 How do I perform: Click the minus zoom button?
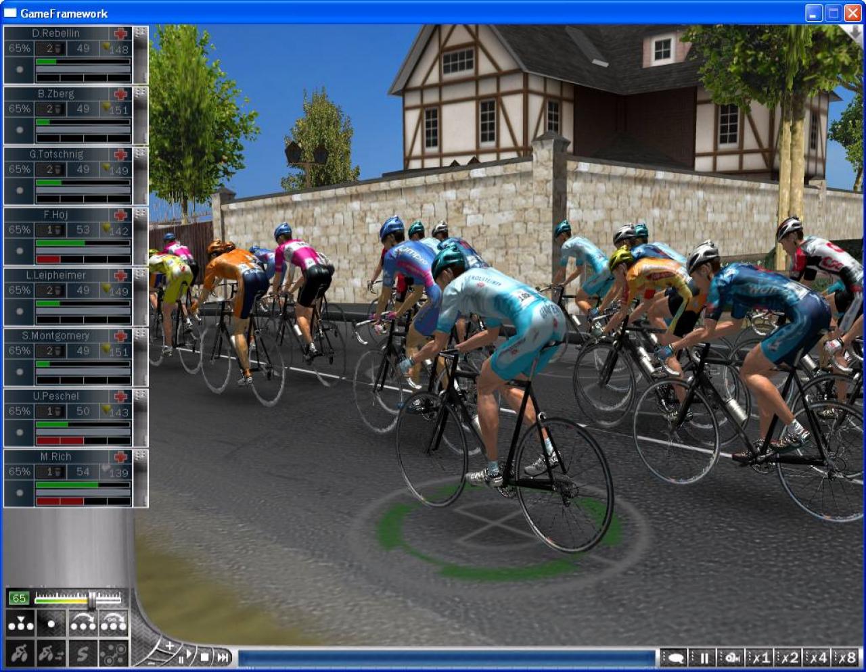pos(152,663)
